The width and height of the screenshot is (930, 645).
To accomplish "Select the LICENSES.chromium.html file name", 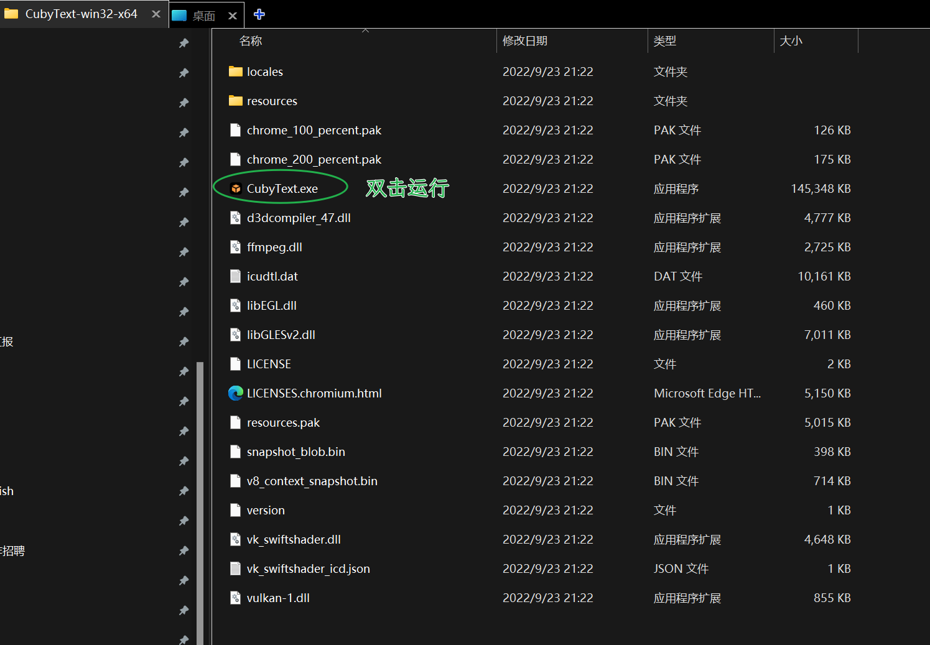I will pyautogui.click(x=314, y=393).
